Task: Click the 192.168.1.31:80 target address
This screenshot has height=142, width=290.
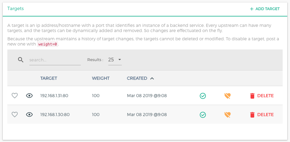Action: (x=54, y=96)
